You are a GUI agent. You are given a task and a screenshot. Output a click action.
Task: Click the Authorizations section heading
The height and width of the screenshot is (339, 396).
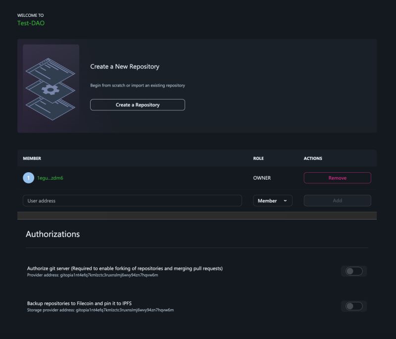pyautogui.click(x=53, y=234)
